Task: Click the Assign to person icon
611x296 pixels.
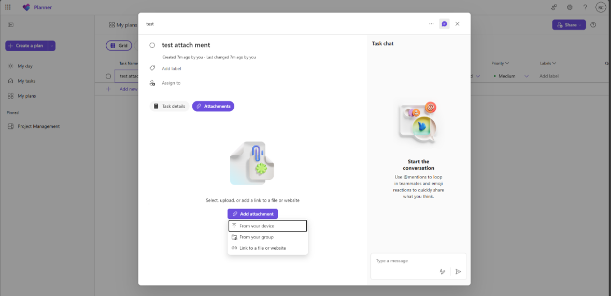Action: click(152, 83)
